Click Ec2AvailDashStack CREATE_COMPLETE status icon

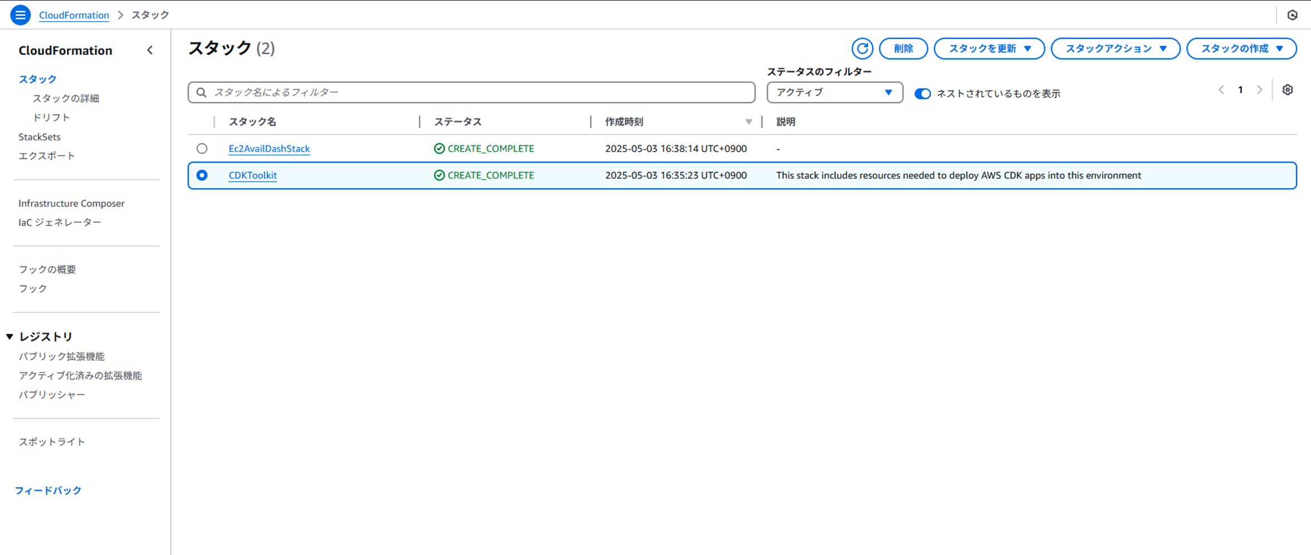(x=439, y=149)
